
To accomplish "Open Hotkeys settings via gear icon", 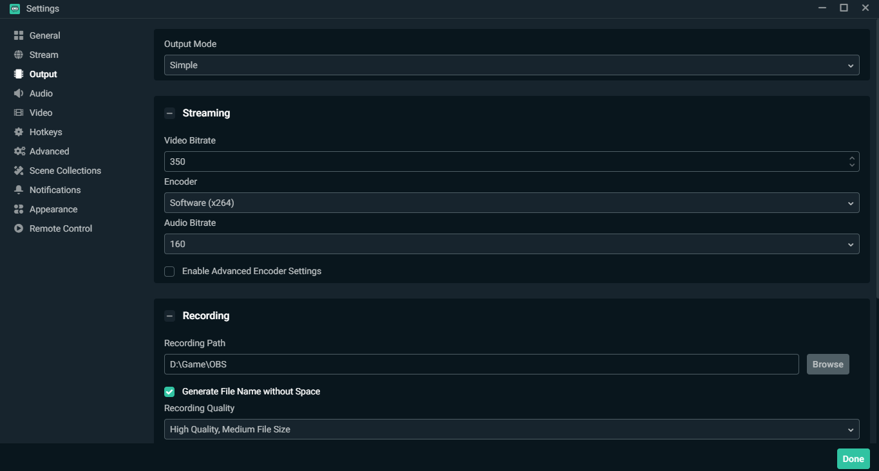I will point(18,131).
